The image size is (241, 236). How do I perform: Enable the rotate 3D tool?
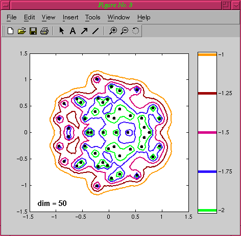point(135,31)
